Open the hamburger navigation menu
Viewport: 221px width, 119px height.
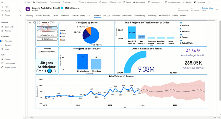[2, 2]
